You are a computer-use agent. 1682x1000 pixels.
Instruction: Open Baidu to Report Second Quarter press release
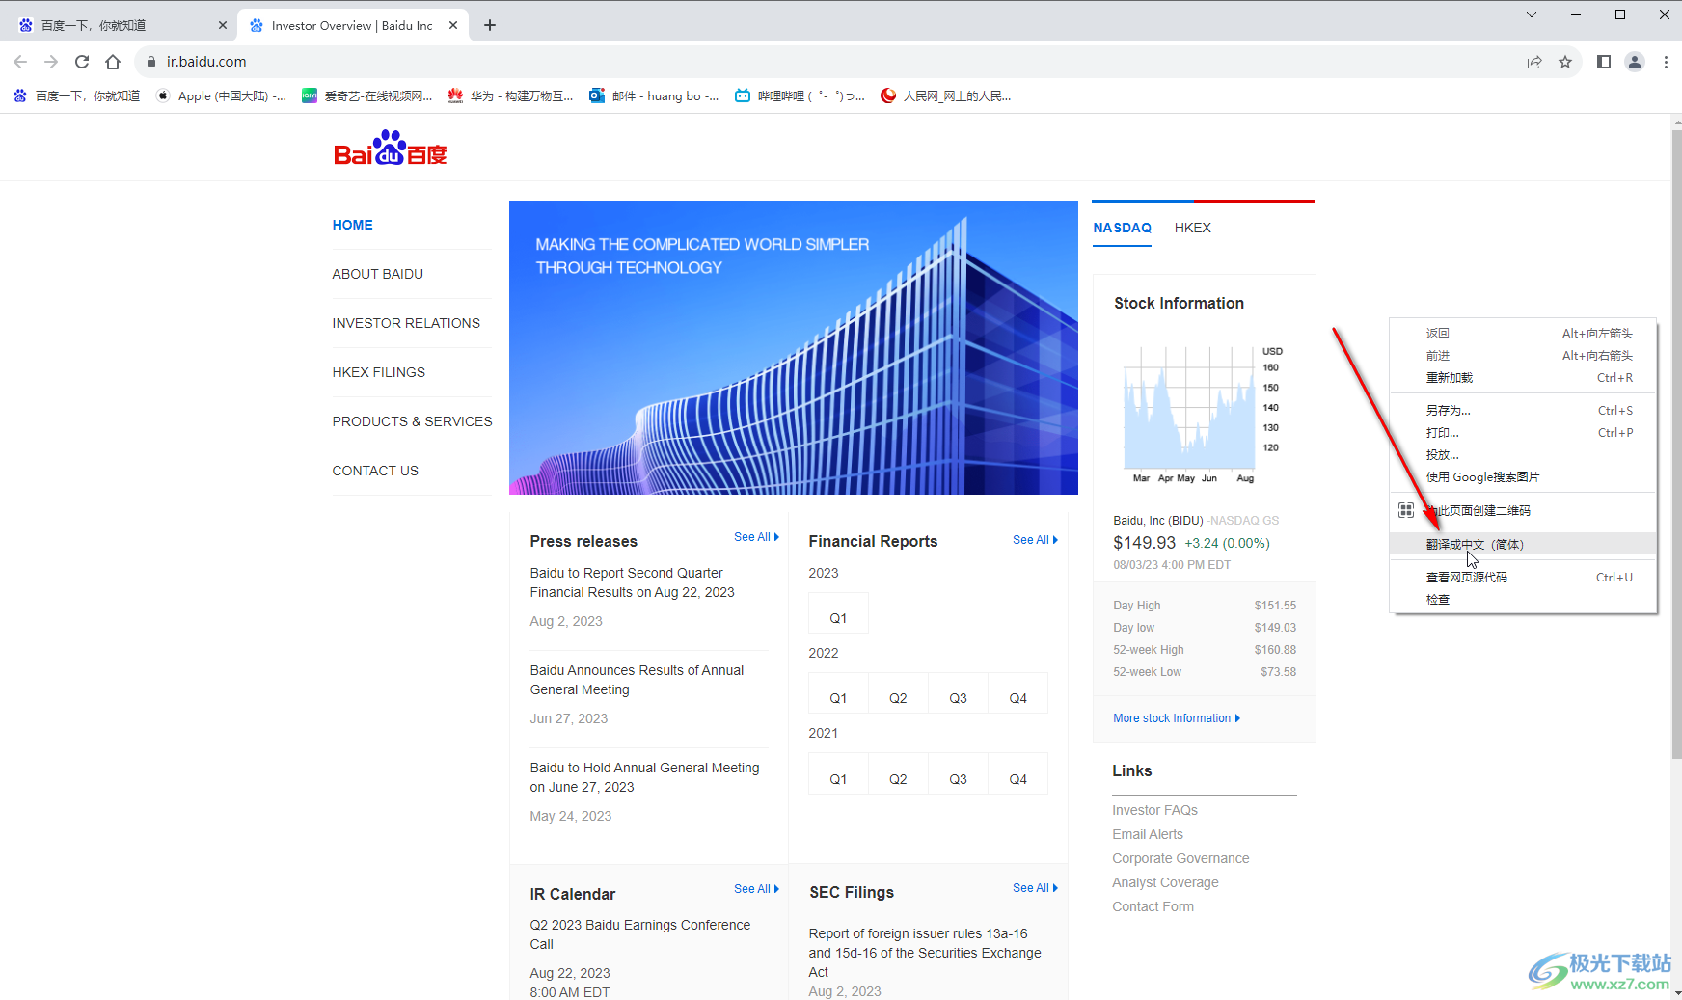pyautogui.click(x=632, y=582)
